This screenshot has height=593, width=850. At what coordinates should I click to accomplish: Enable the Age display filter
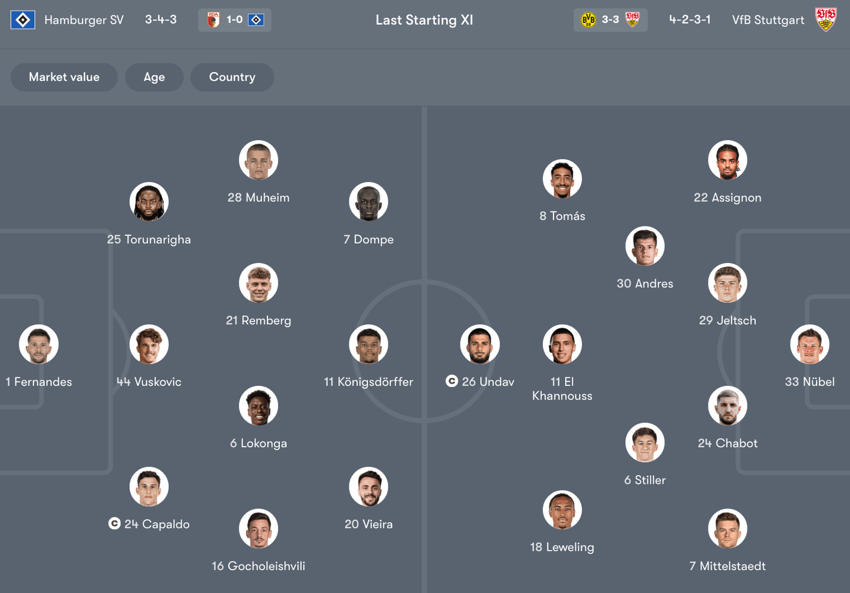pos(154,77)
